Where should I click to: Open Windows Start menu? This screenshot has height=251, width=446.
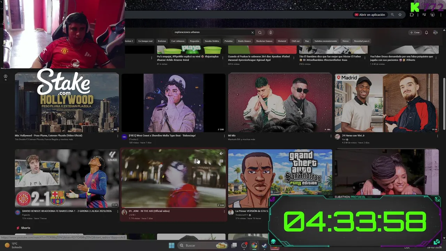click(x=171, y=245)
